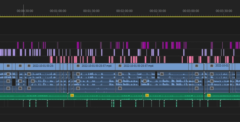This screenshot has width=240, height=122.
Task: Click the yellow render bar below the time ruler
Action: tap(120, 16)
